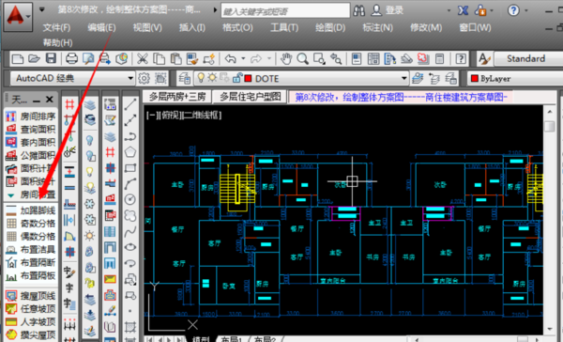Select the Rectangle draw tool
The height and width of the screenshot is (342, 563).
click(x=130, y=168)
